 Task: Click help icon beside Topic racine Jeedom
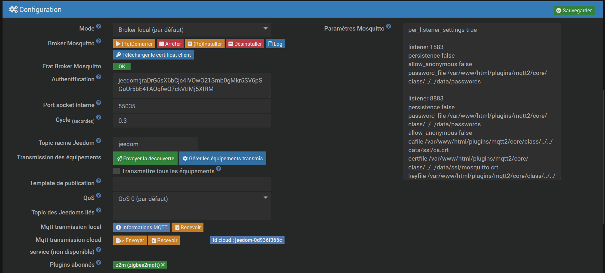pos(99,141)
